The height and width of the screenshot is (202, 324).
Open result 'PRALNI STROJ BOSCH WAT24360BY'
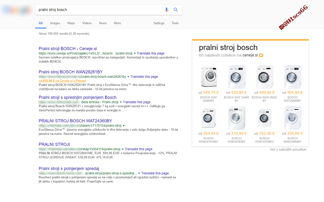[x=75, y=121]
